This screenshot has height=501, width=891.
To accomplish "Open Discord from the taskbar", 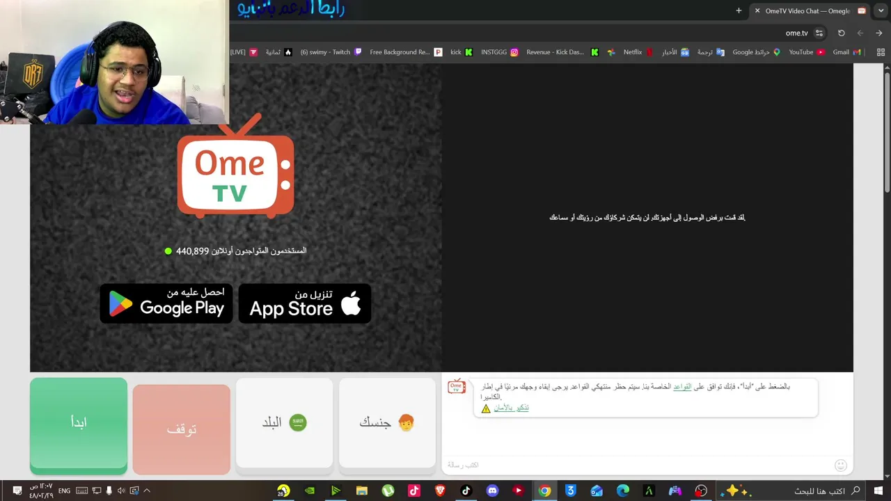I will point(492,491).
